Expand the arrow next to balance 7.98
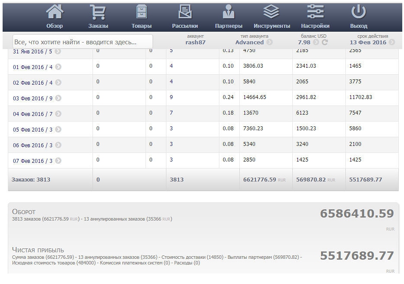This screenshot has height=284, width=404. pos(316,43)
